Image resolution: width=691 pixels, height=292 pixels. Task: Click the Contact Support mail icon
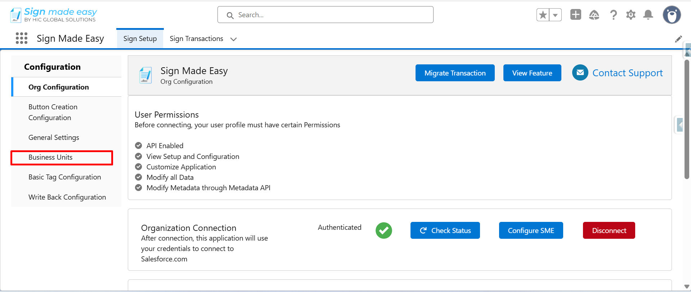click(580, 73)
